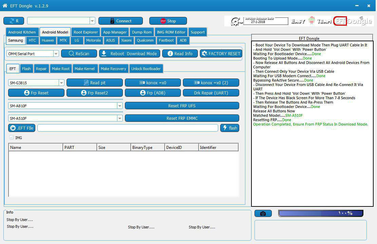Open the Make Root sub-tab
Screen dimensions: 377x244
[61, 69]
